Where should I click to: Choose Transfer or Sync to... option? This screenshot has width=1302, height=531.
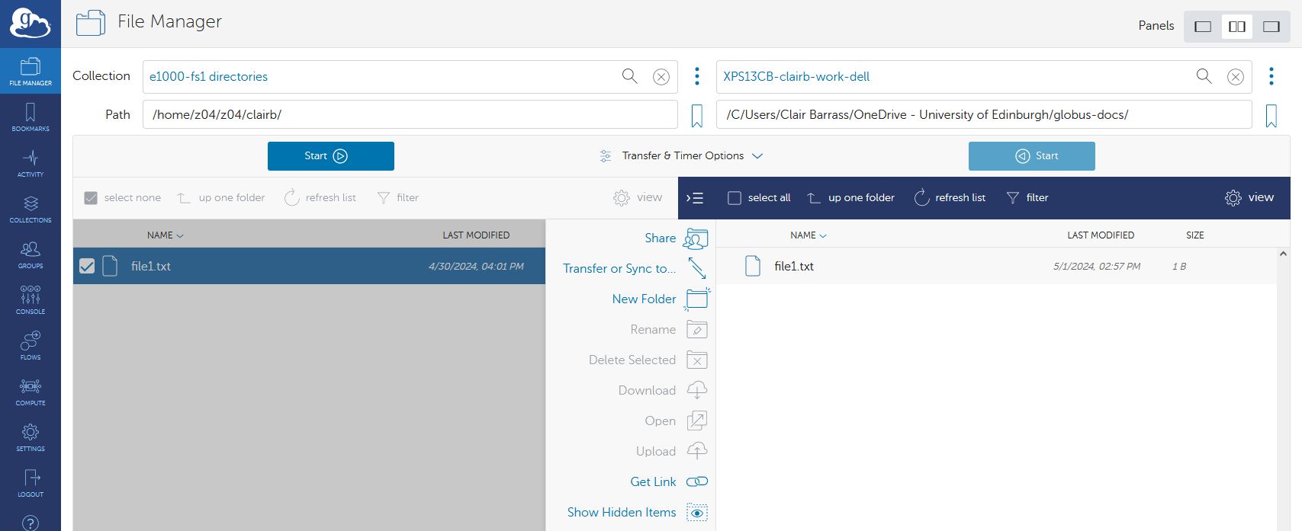635,268
